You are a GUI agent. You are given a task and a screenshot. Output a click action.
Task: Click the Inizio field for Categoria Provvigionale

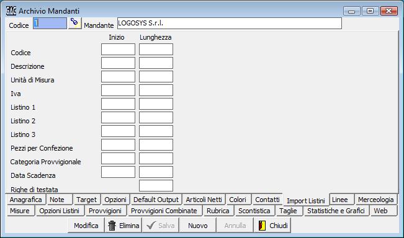[118, 158]
